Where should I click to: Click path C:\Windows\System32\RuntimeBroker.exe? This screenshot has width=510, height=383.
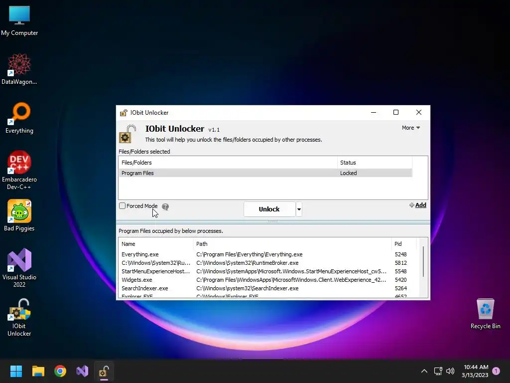pyautogui.click(x=247, y=263)
